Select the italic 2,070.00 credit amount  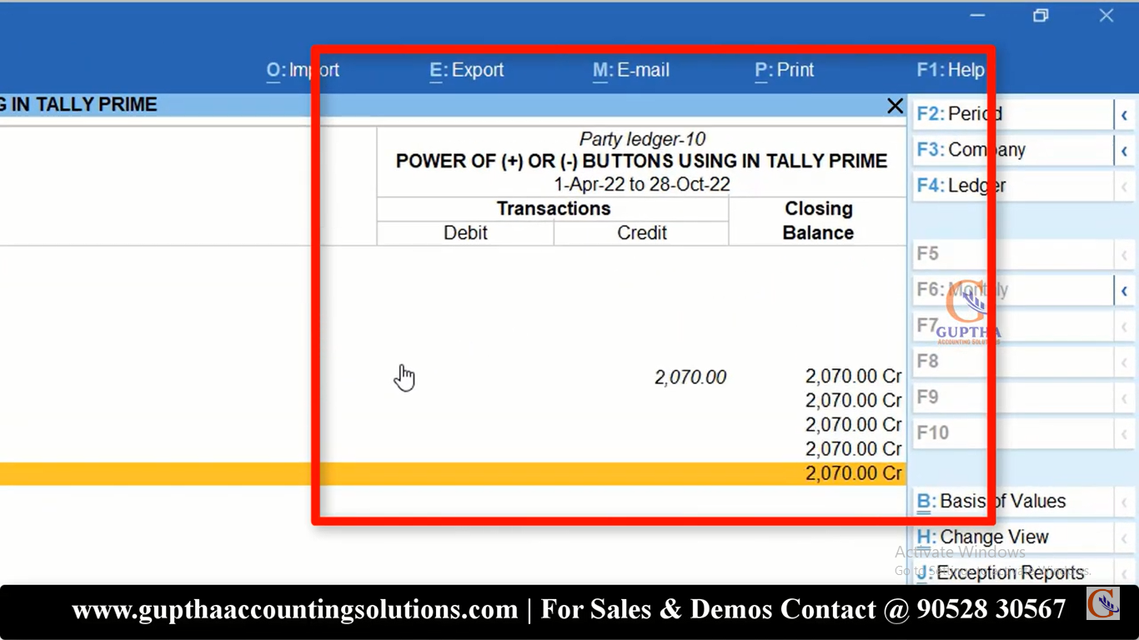point(690,377)
